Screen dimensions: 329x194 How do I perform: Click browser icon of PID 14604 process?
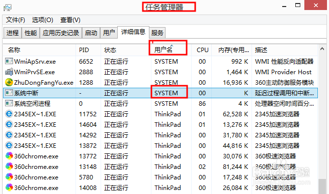(9, 124)
